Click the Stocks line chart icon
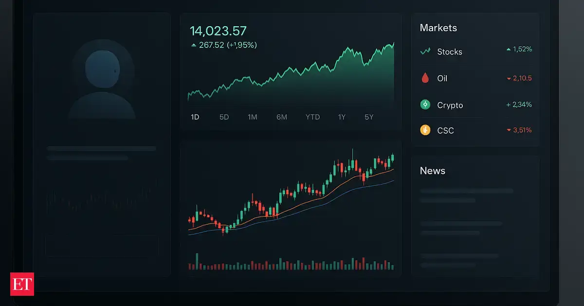 [425, 51]
